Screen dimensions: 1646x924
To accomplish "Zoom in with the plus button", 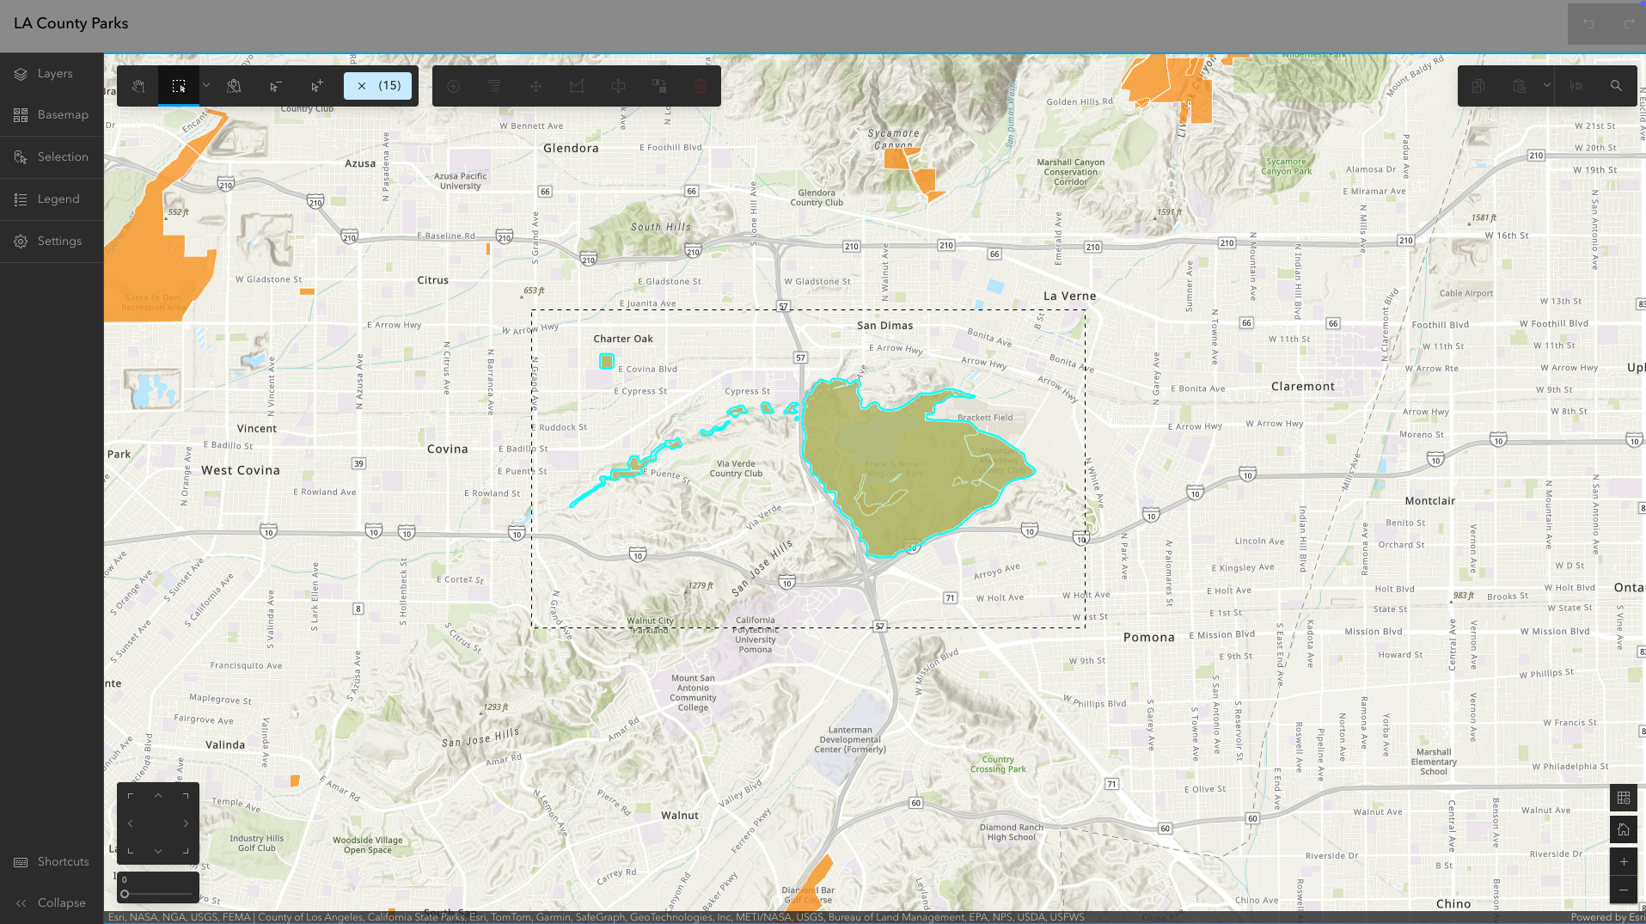I will (x=1624, y=862).
